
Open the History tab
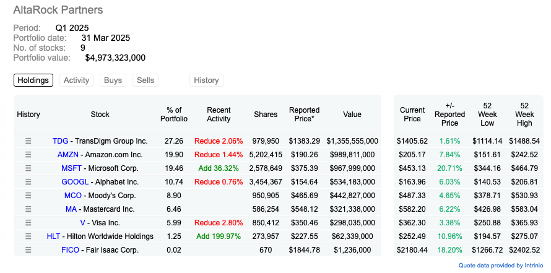click(x=206, y=80)
